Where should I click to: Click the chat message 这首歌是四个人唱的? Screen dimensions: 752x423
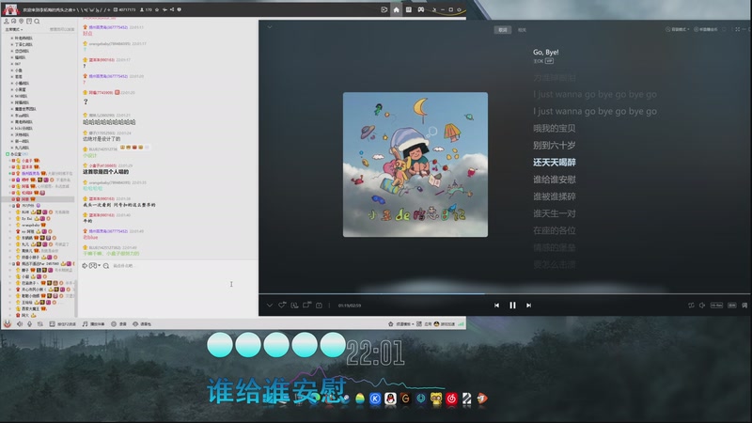[x=105, y=172]
